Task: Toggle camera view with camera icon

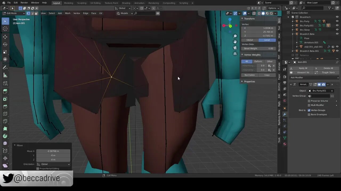Action: 235,48
